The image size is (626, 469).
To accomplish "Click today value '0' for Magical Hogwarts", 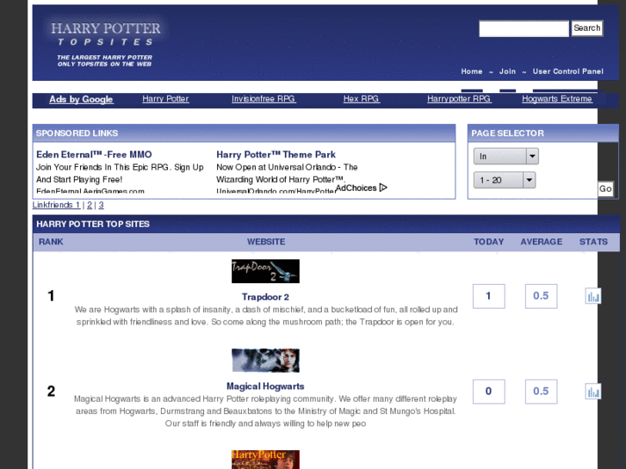I will pyautogui.click(x=489, y=392).
